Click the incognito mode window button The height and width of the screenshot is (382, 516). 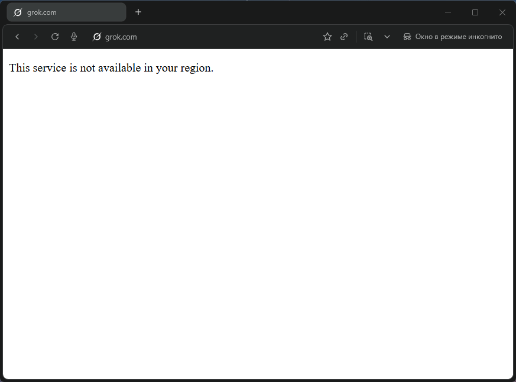click(x=453, y=37)
